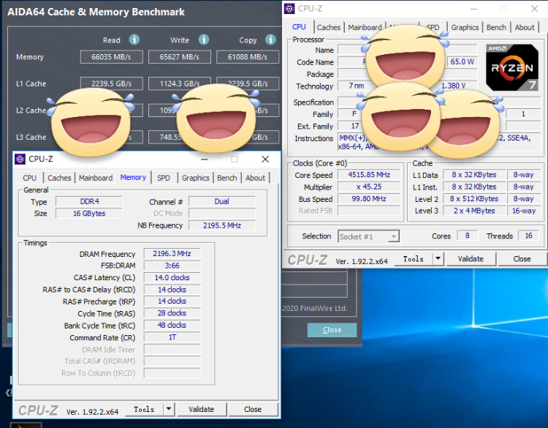Image resolution: width=548 pixels, height=428 pixels.
Task: Click the Threads count 16 value
Action: pos(528,236)
